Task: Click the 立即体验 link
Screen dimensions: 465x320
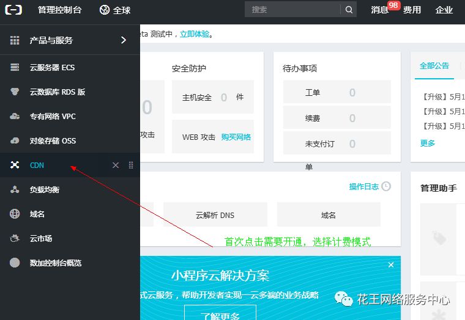Action: click(x=195, y=34)
